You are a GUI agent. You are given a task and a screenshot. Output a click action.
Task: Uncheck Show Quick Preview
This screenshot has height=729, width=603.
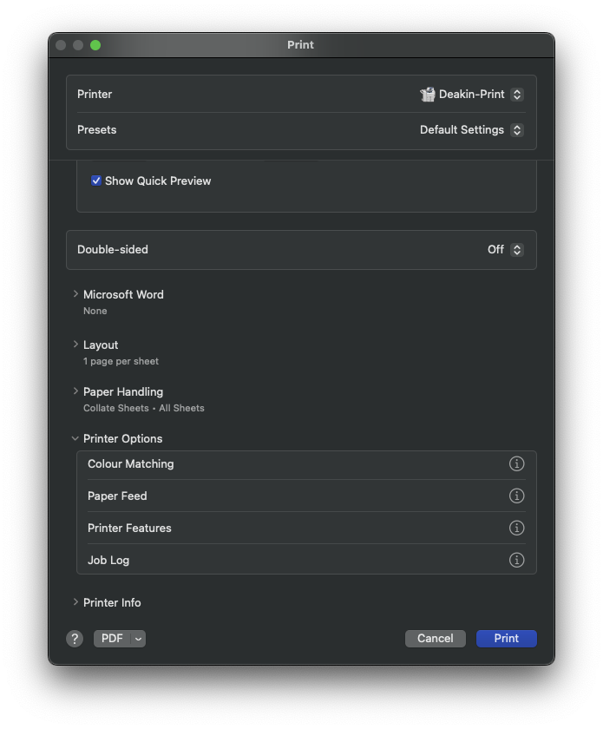coord(95,181)
